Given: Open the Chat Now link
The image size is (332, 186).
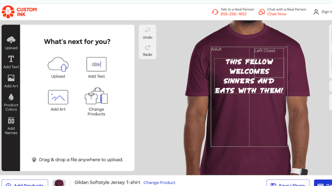Looking at the screenshot, I should coord(276,14).
